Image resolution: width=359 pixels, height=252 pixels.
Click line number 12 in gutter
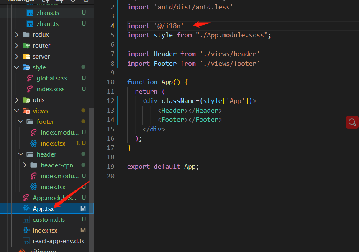point(110,101)
